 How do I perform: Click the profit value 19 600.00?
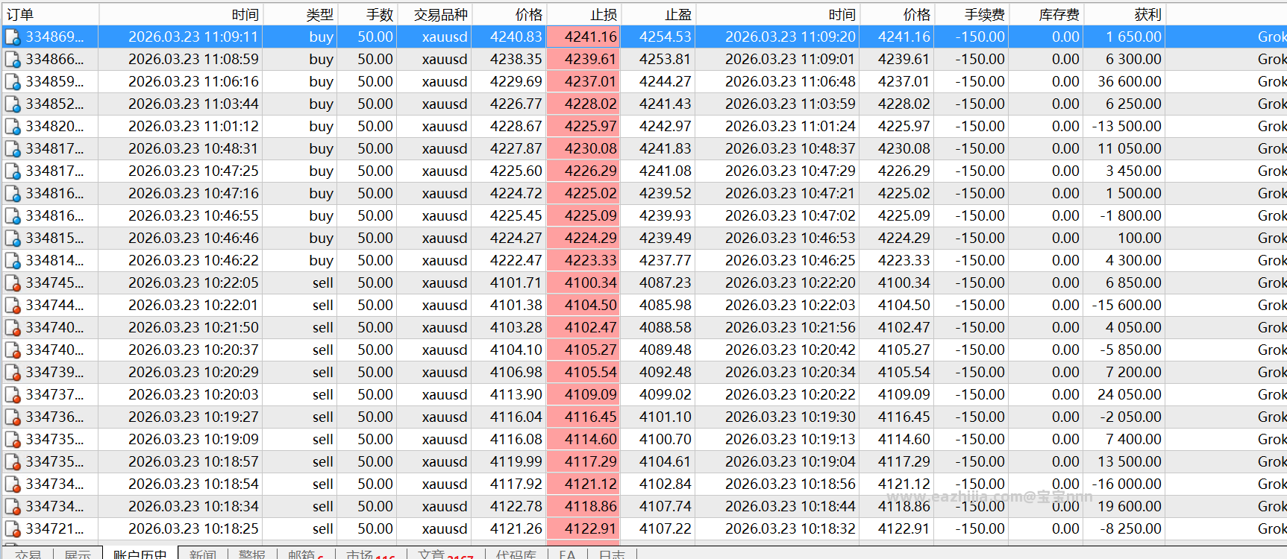1129,507
